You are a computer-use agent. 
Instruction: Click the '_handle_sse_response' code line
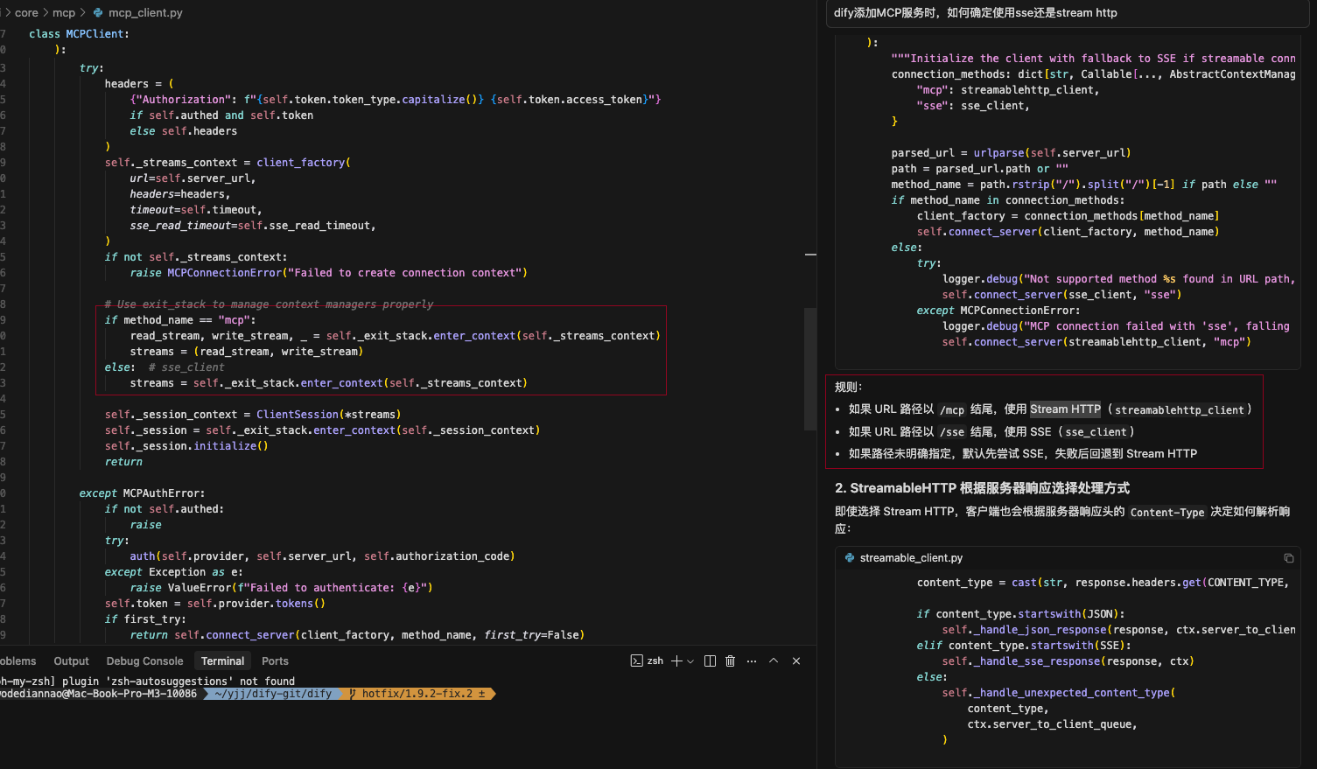(x=1068, y=661)
